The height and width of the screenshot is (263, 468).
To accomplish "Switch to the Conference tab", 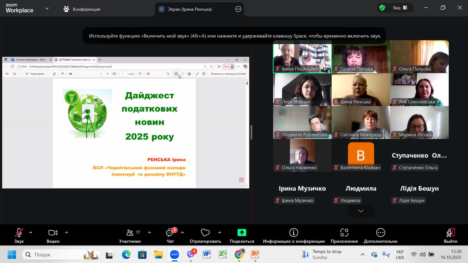I will pyautogui.click(x=82, y=9).
